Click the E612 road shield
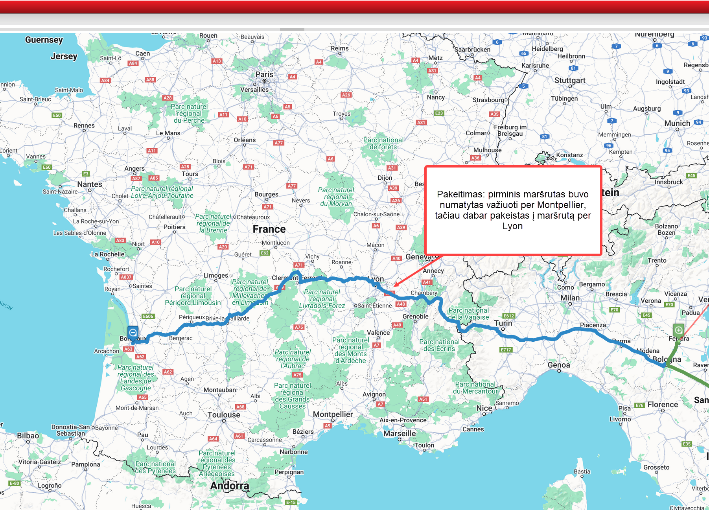The width and height of the screenshot is (709, 510). coord(509,316)
